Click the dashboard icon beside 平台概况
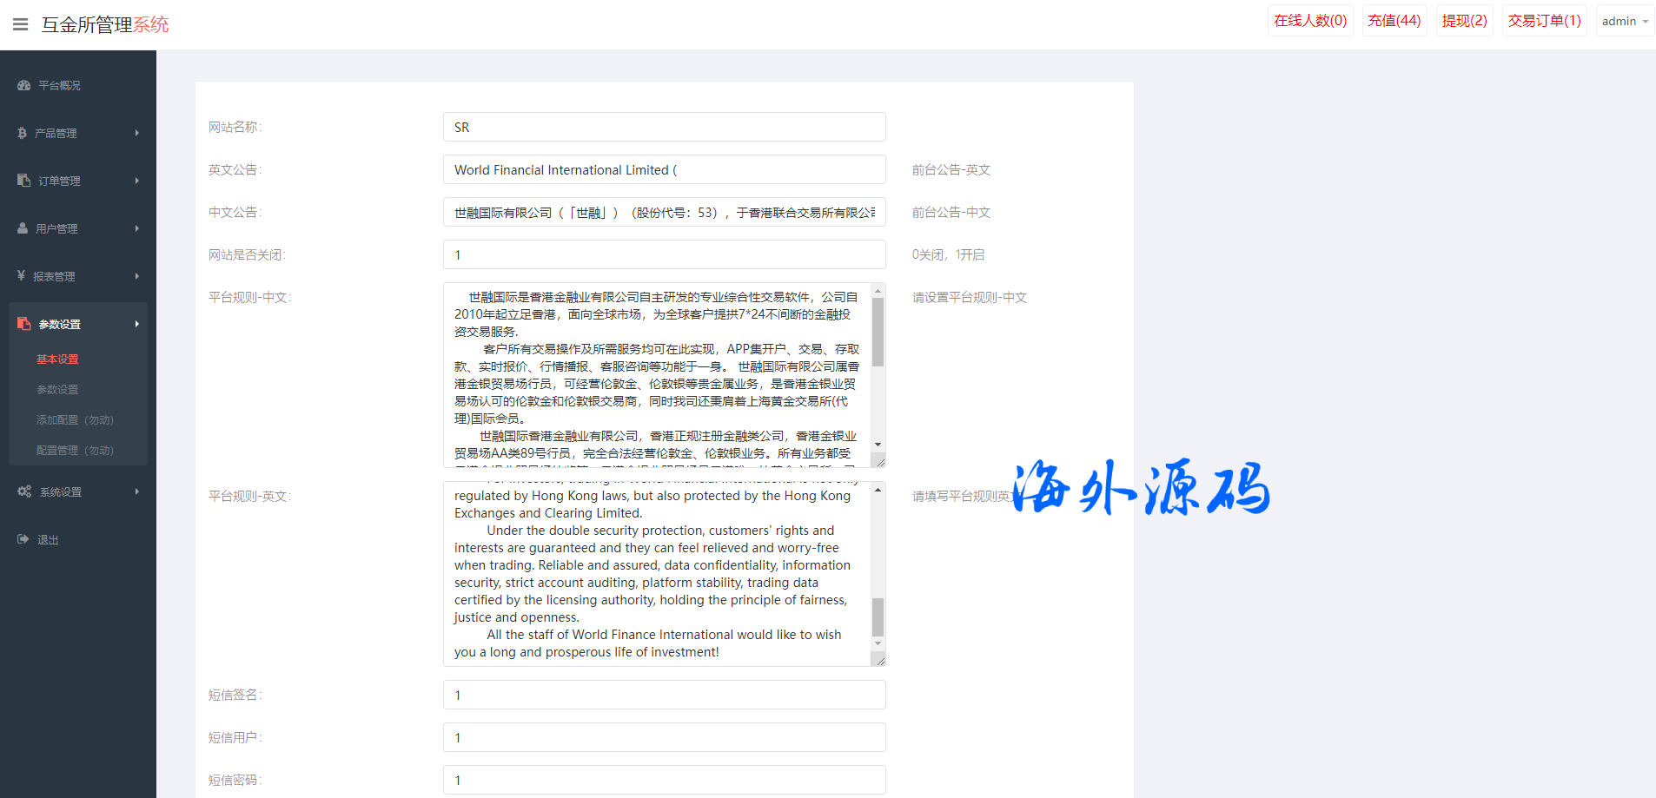The width and height of the screenshot is (1656, 798). [23, 85]
